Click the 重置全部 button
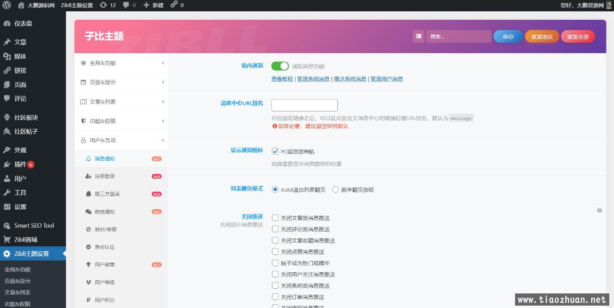Image resolution: width=614 pixels, height=308 pixels. click(578, 36)
